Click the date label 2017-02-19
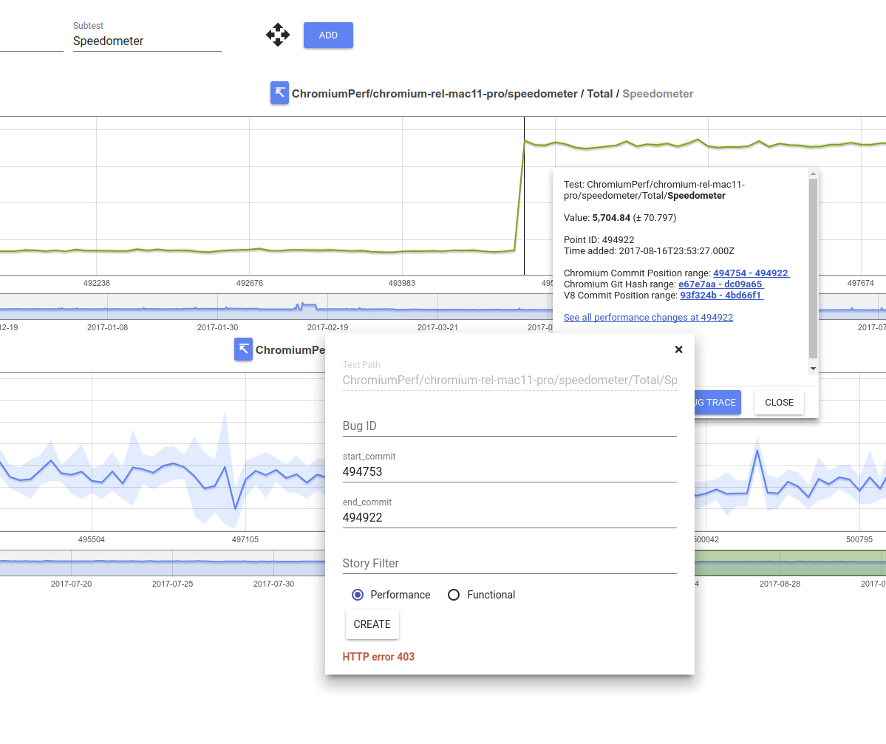 point(328,327)
